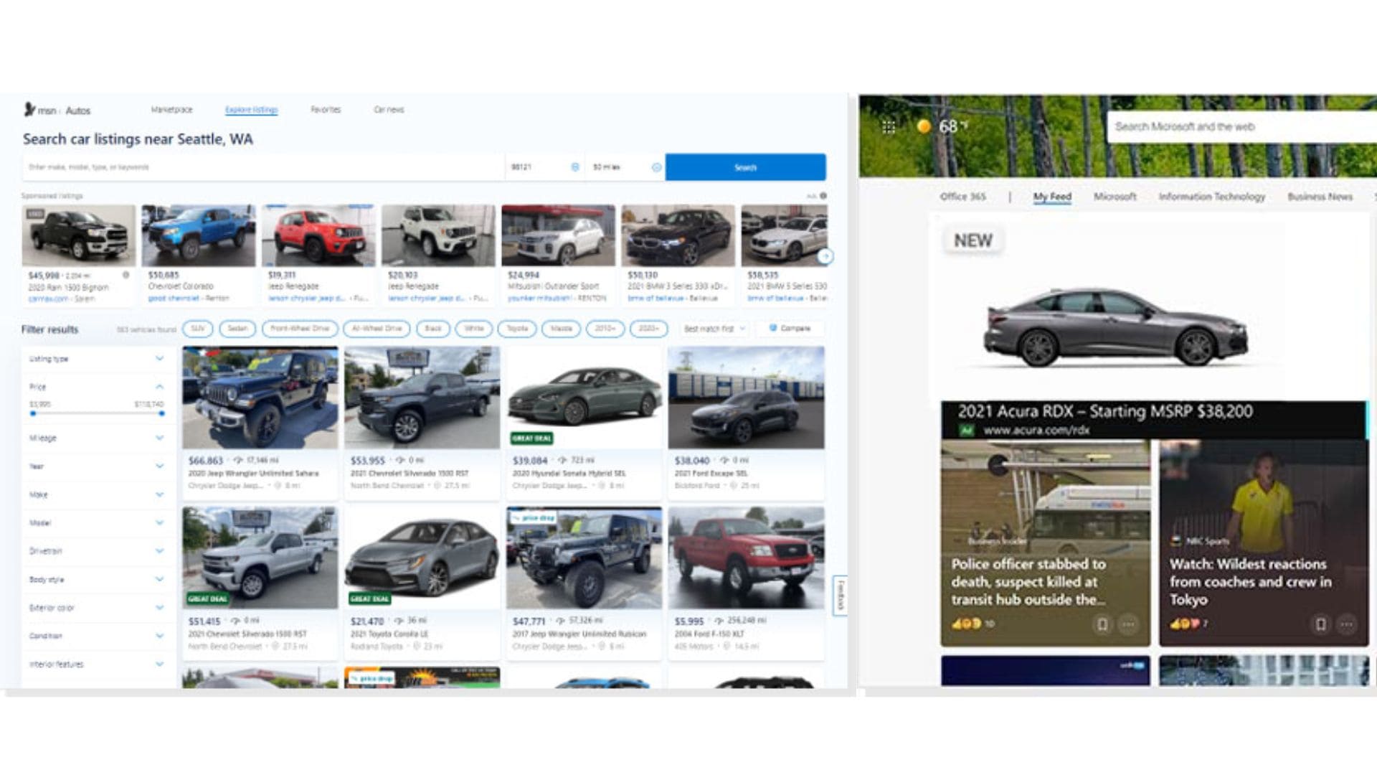Toggle the Toyota filter chip
1377x775 pixels.
point(517,329)
